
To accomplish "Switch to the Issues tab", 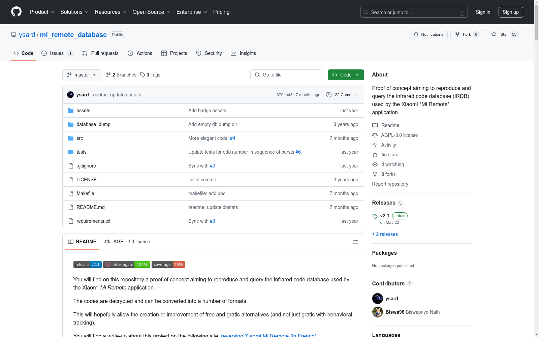I will tap(57, 53).
